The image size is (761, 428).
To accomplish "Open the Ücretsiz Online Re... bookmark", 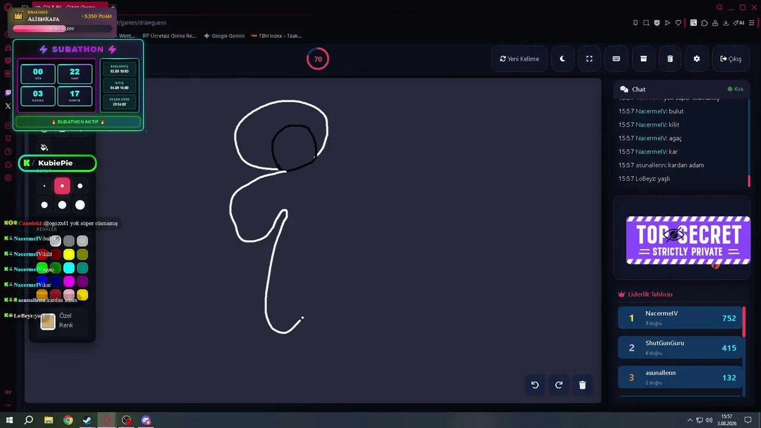I will 169,36.
